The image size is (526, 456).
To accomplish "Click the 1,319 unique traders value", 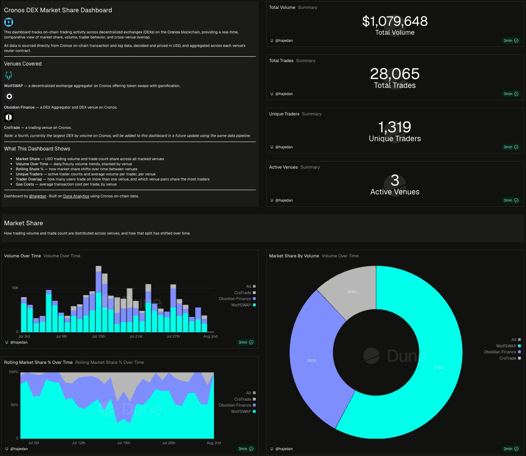I will click(x=395, y=127).
